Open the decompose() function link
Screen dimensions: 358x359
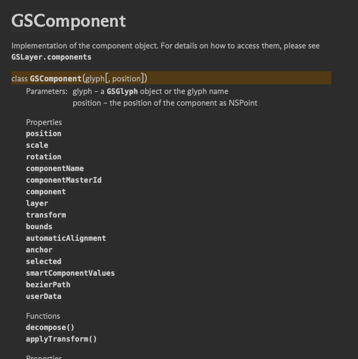50,328
